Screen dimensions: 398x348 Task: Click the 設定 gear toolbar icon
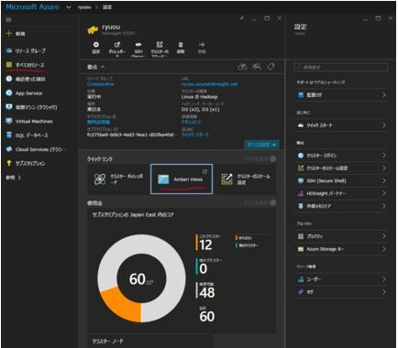click(x=96, y=45)
